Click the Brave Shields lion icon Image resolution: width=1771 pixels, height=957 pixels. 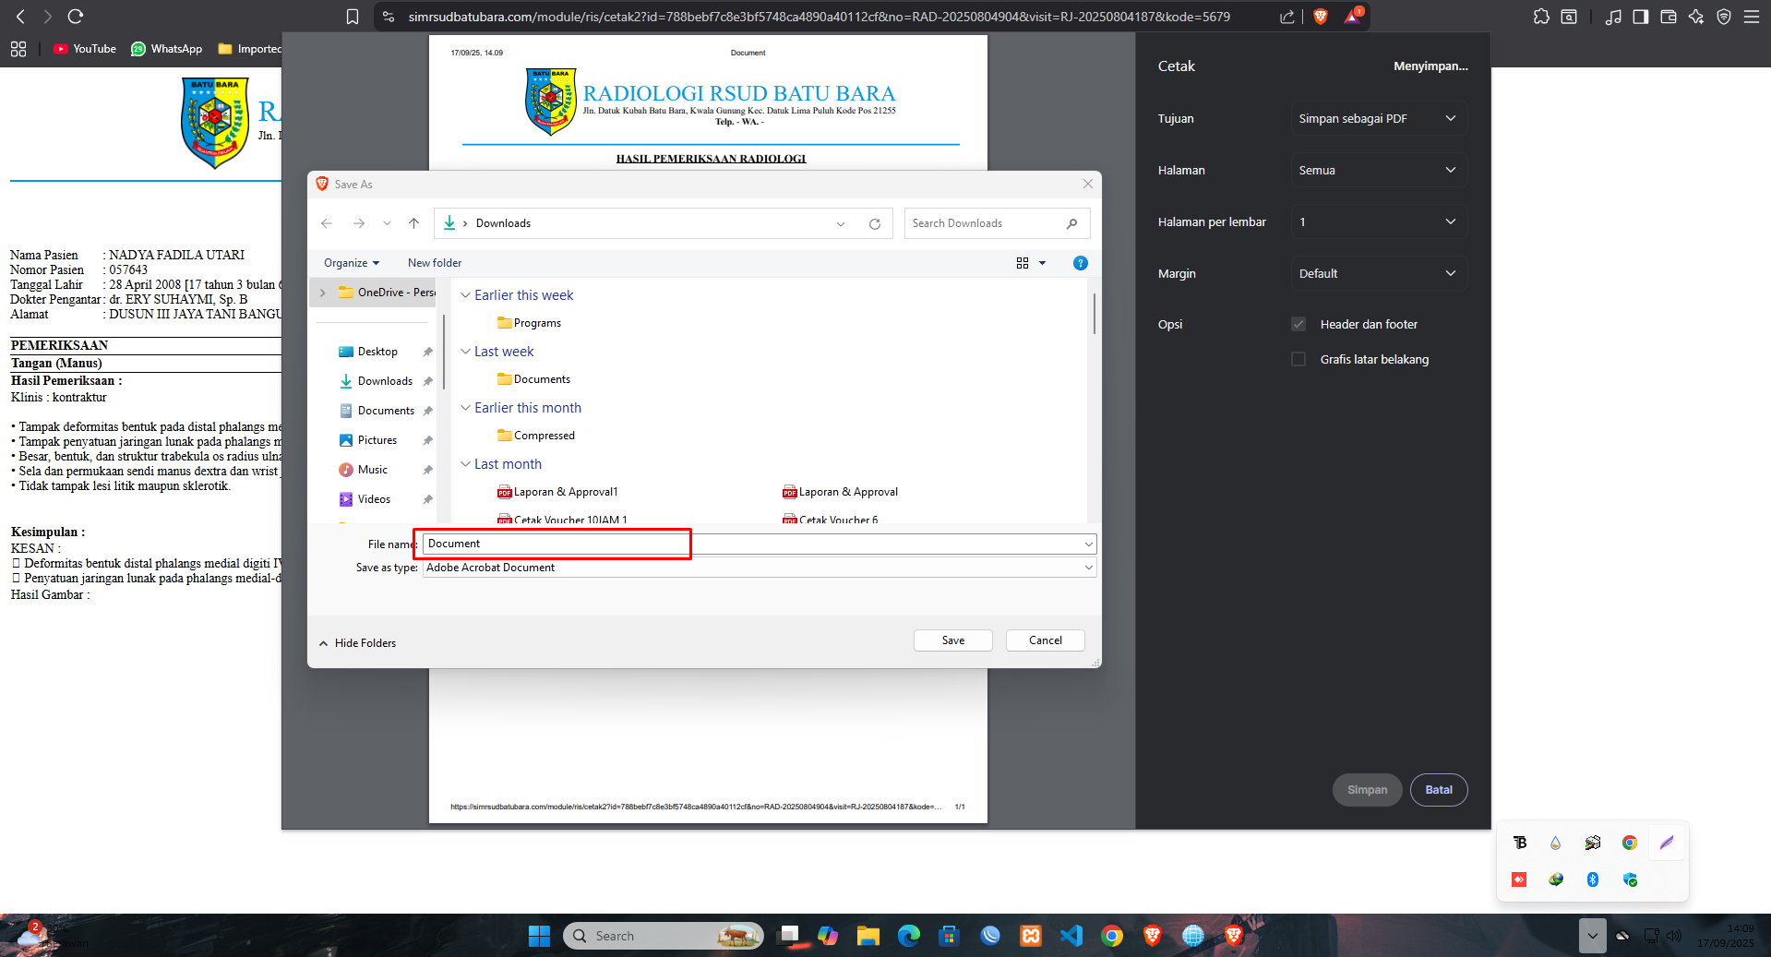pos(1321,17)
